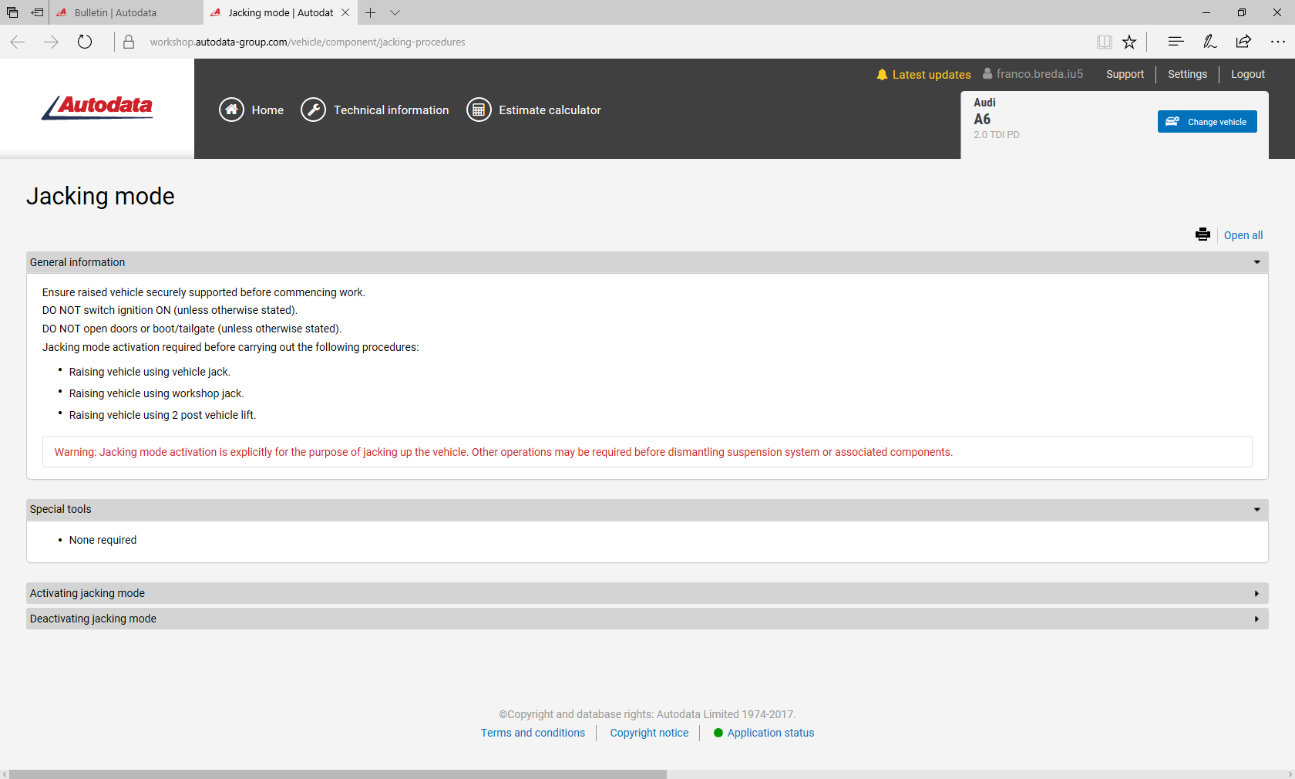
Task: Click the Latest updates bell icon
Action: tap(882, 75)
